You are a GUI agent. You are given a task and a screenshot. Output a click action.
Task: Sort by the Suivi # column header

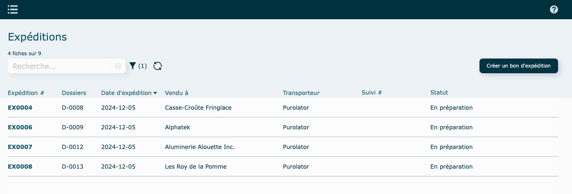[x=372, y=93]
